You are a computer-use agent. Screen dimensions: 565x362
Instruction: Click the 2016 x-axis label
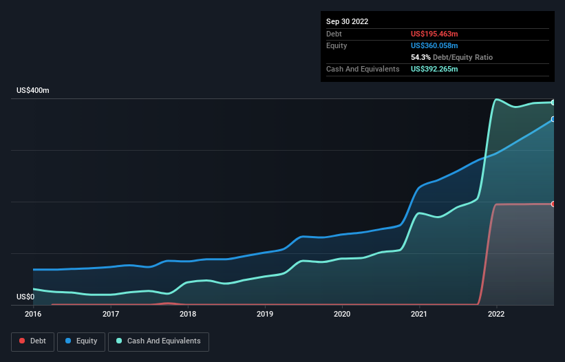coord(33,314)
